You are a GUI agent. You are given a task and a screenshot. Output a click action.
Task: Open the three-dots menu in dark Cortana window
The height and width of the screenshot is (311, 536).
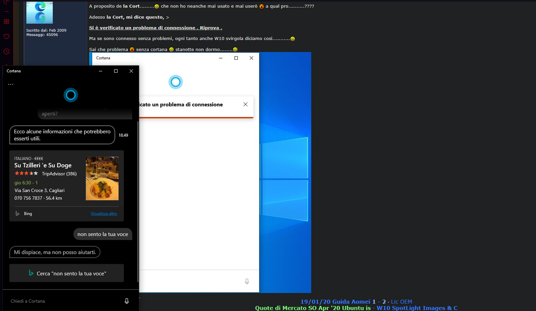(10, 84)
